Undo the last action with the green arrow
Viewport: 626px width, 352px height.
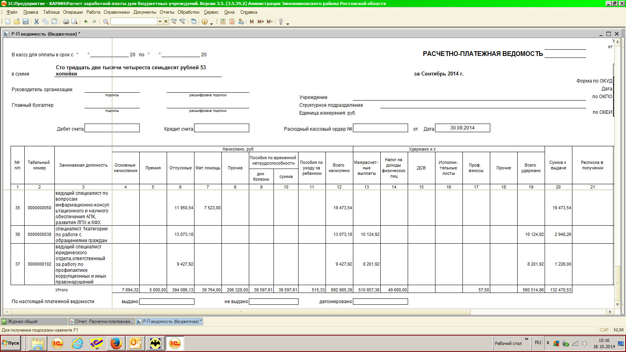pyautogui.click(x=86, y=22)
